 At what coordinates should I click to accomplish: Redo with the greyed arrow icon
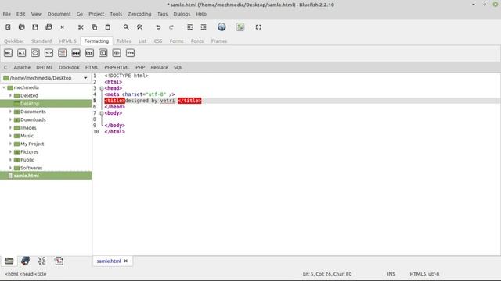[x=171, y=27]
